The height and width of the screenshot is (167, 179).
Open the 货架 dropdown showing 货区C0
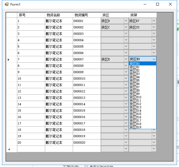[154, 27]
